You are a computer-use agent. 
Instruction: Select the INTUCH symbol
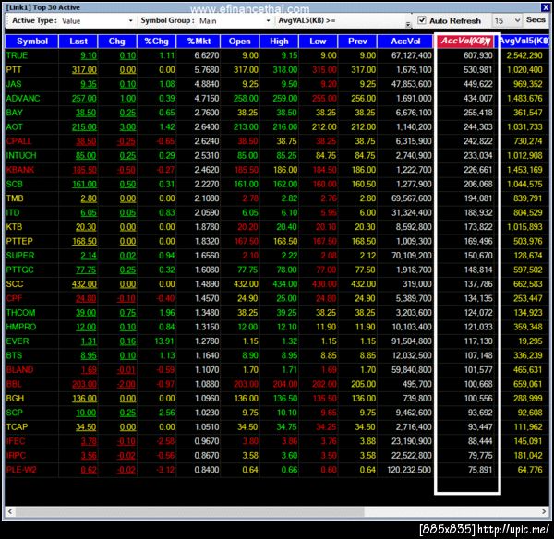coord(21,155)
